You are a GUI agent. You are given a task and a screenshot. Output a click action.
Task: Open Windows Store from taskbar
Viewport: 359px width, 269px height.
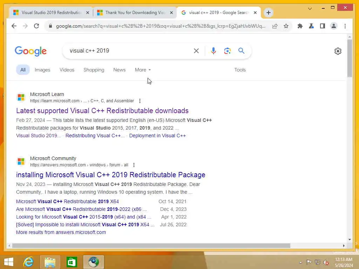pyautogui.click(x=72, y=262)
